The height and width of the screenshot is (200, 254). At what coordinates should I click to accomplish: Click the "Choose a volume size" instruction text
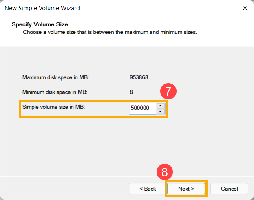(110, 32)
